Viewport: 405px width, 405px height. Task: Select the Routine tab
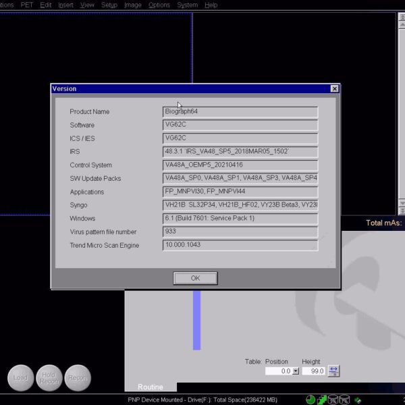(x=151, y=387)
